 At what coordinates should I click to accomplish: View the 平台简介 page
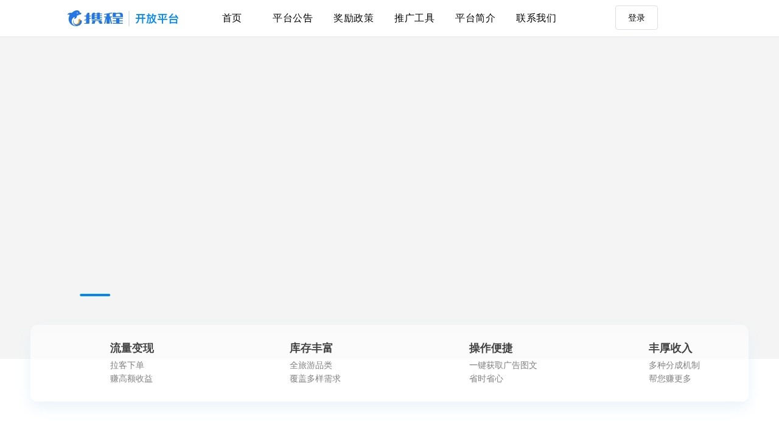coord(475,18)
